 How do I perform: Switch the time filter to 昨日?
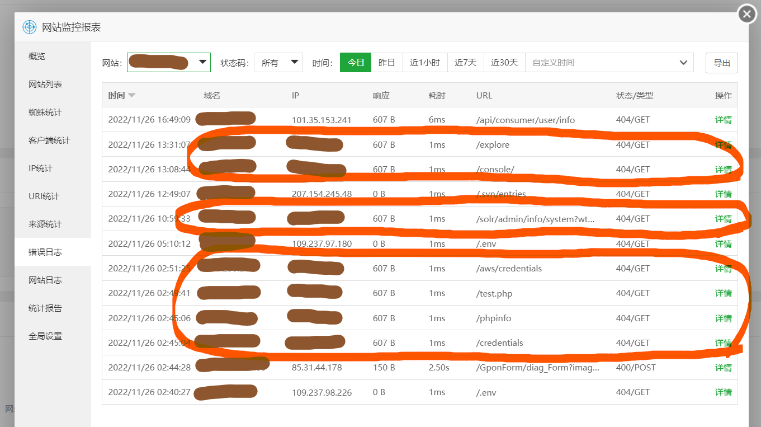(x=387, y=63)
